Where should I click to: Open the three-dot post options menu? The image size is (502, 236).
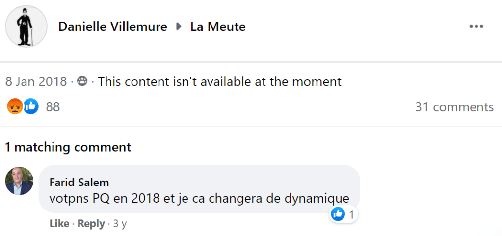[x=476, y=26]
